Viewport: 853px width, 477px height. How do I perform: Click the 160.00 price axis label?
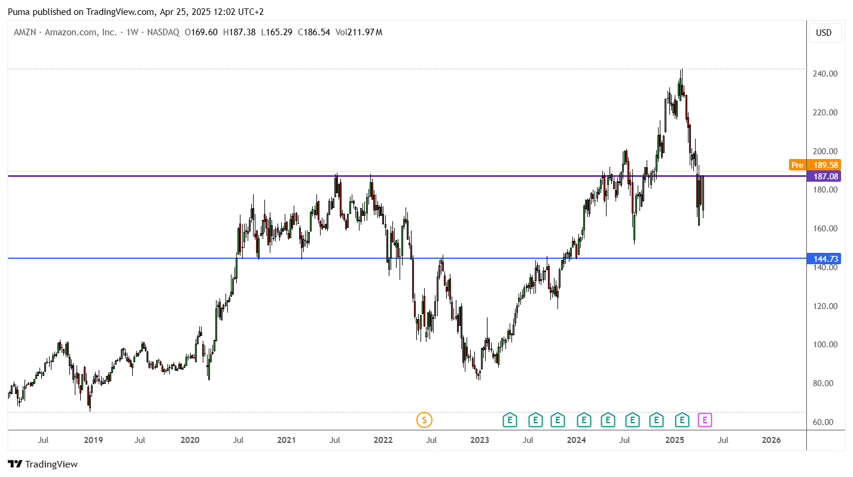pos(824,228)
